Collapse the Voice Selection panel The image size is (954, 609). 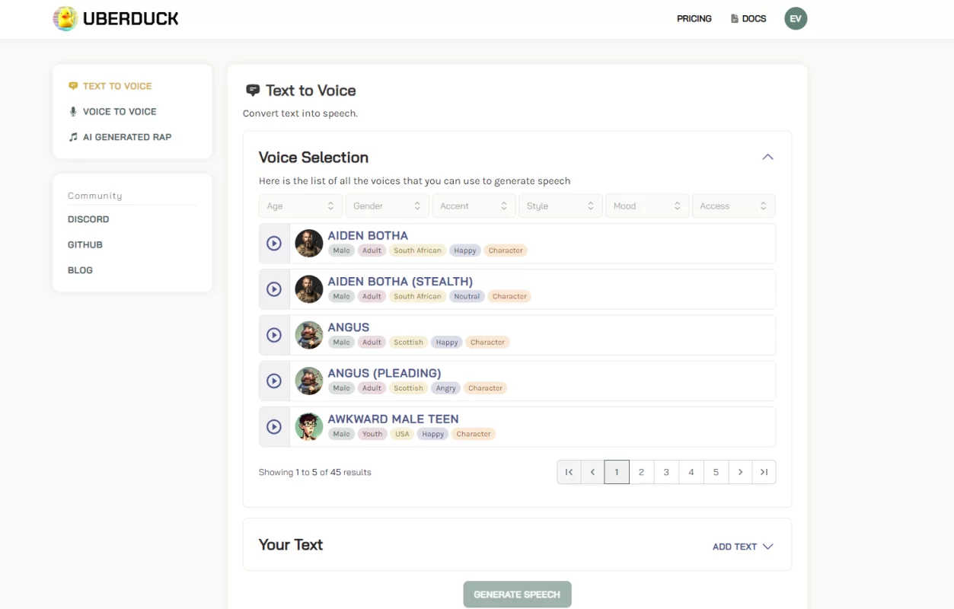(767, 157)
